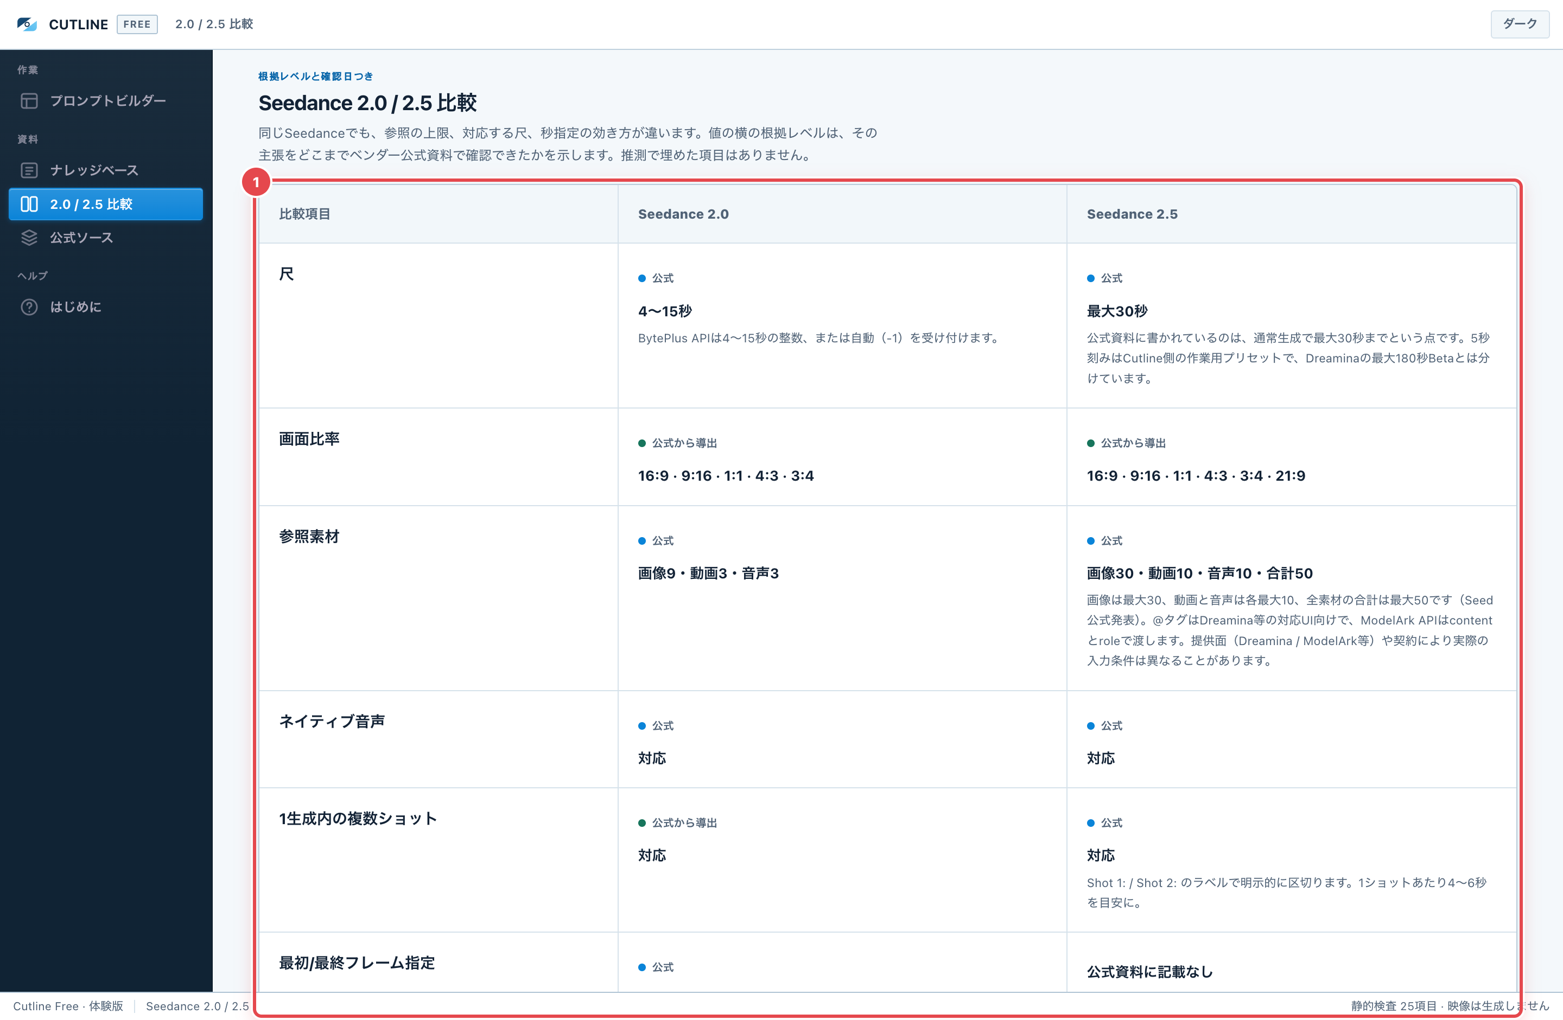This screenshot has height=1020, width=1563.
Task: Open プロンプトビルダー from the sidebar
Action: click(106, 100)
